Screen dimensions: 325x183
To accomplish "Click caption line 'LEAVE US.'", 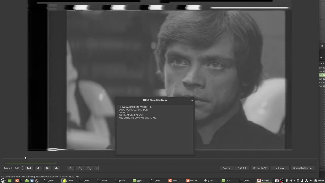I will 124,112.
